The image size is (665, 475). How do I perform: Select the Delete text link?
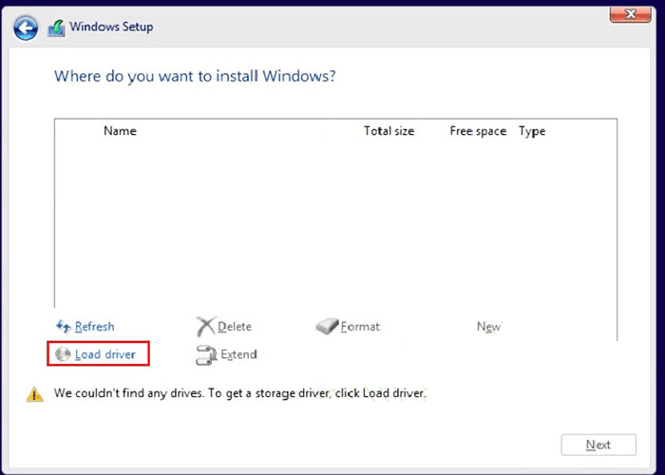click(x=235, y=327)
